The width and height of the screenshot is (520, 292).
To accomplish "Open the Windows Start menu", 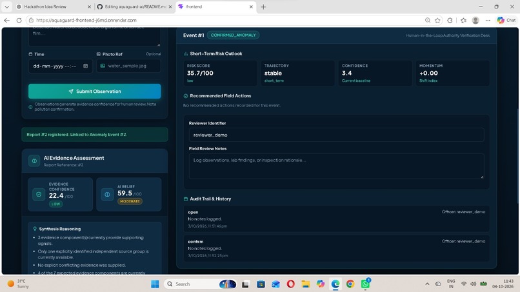I will [155, 284].
